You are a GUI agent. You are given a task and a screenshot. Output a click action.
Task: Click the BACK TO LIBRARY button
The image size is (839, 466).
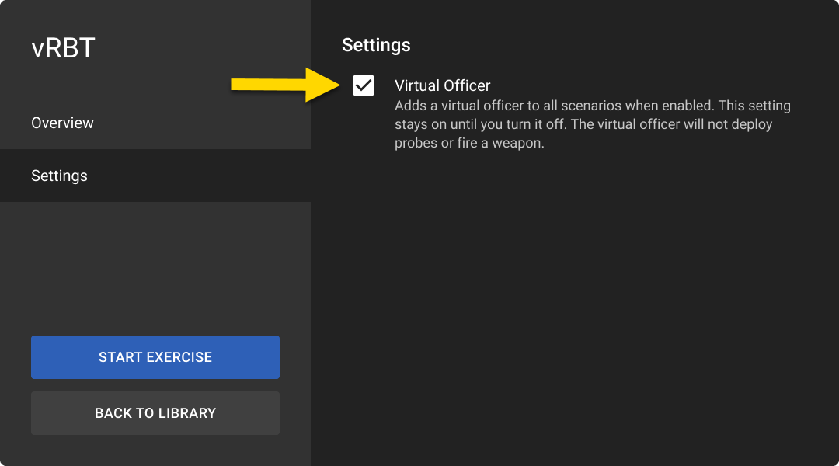pos(155,413)
